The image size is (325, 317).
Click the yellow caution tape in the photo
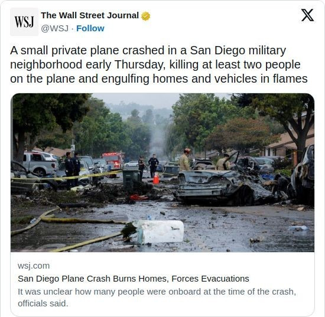coord(66,177)
